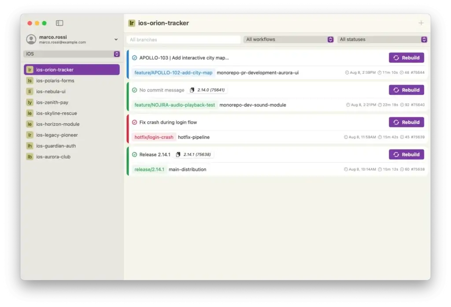451x307 pixels.
Task: Click build number #75644
Action: point(418,73)
